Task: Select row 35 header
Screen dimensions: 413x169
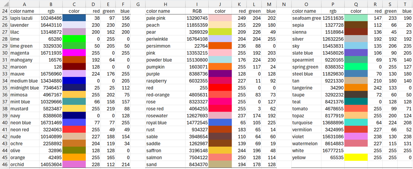Action: (x=5, y=88)
